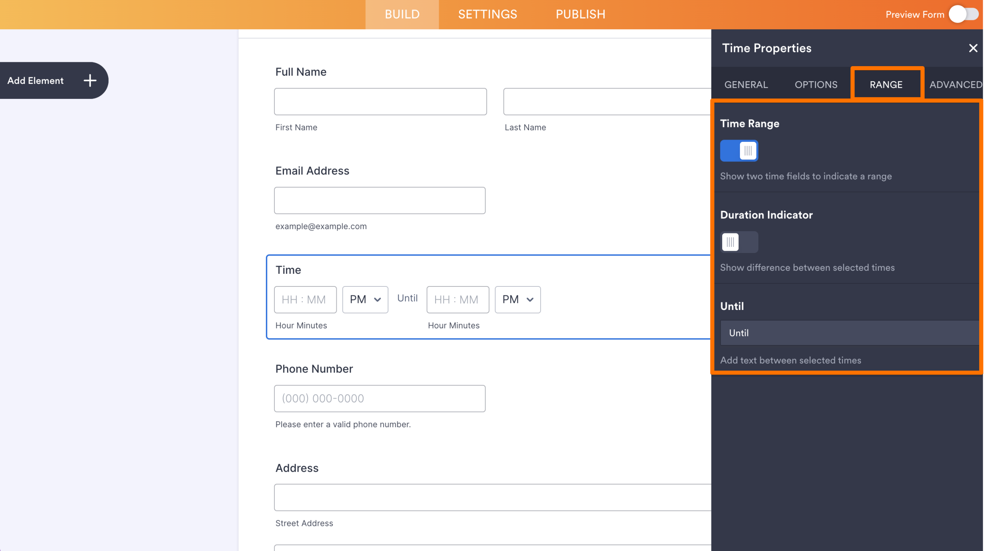Click the first HH:MM time input
This screenshot has height=551, width=985.
(x=305, y=300)
